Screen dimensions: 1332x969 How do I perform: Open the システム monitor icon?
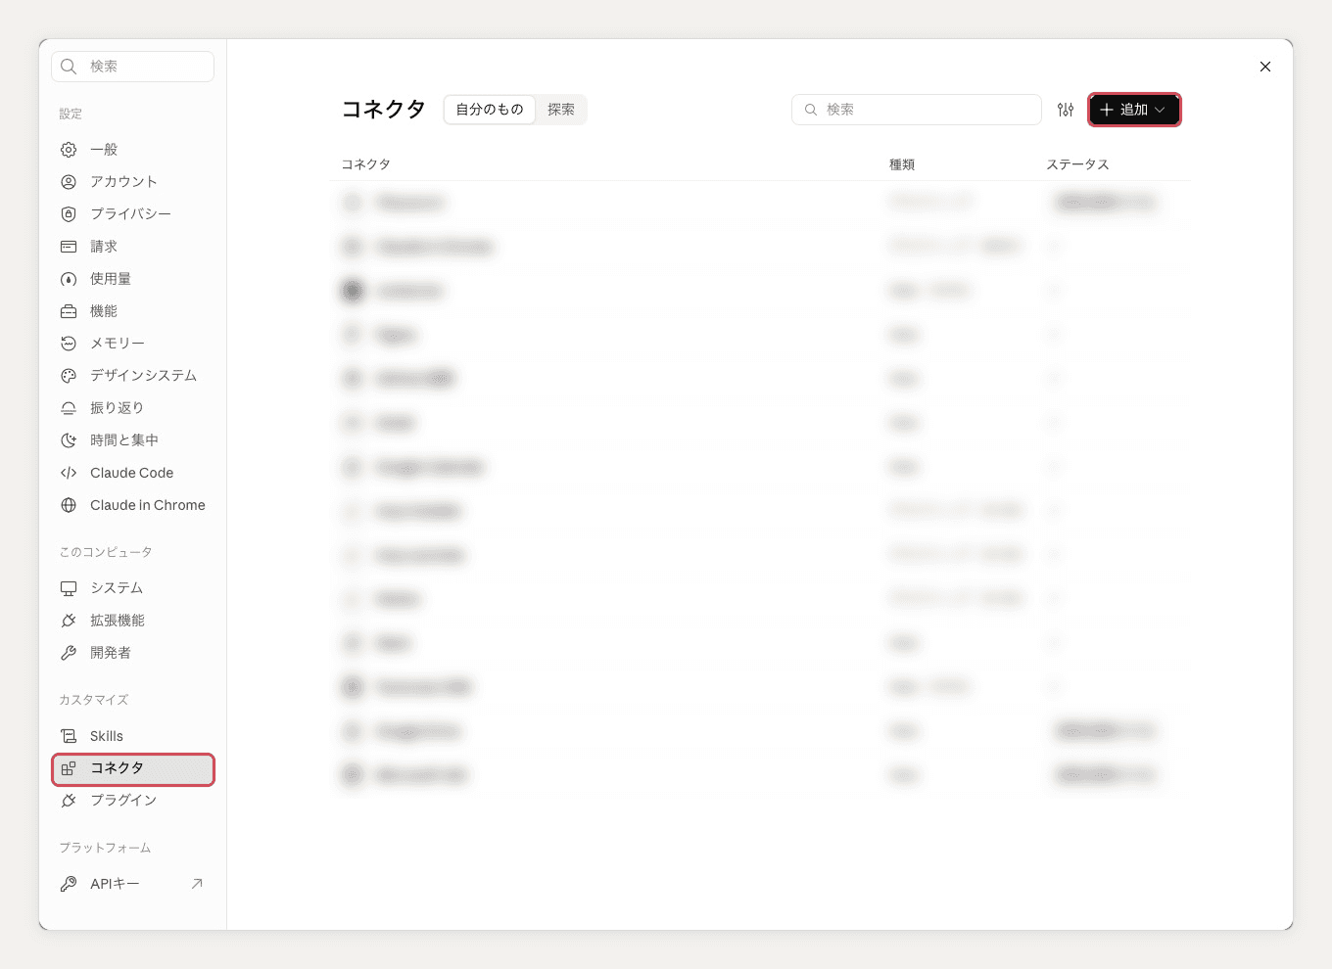(x=69, y=588)
